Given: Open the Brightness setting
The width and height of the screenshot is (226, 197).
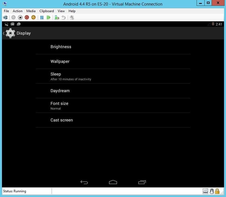Looking at the screenshot, I should pyautogui.click(x=113, y=47).
